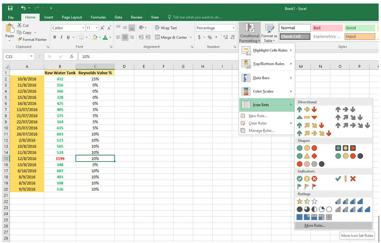Open the Borders button
This screenshot has height=243, width=381.
[x=81, y=37]
